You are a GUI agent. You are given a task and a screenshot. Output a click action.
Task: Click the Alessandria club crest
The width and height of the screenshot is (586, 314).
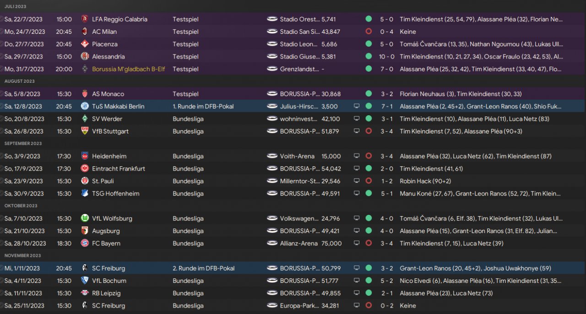click(84, 57)
